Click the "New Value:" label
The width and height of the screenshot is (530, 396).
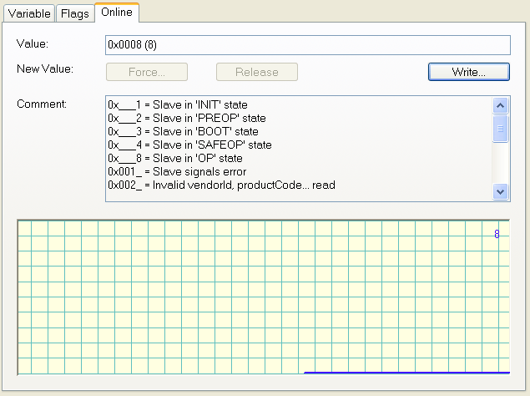[45, 69]
